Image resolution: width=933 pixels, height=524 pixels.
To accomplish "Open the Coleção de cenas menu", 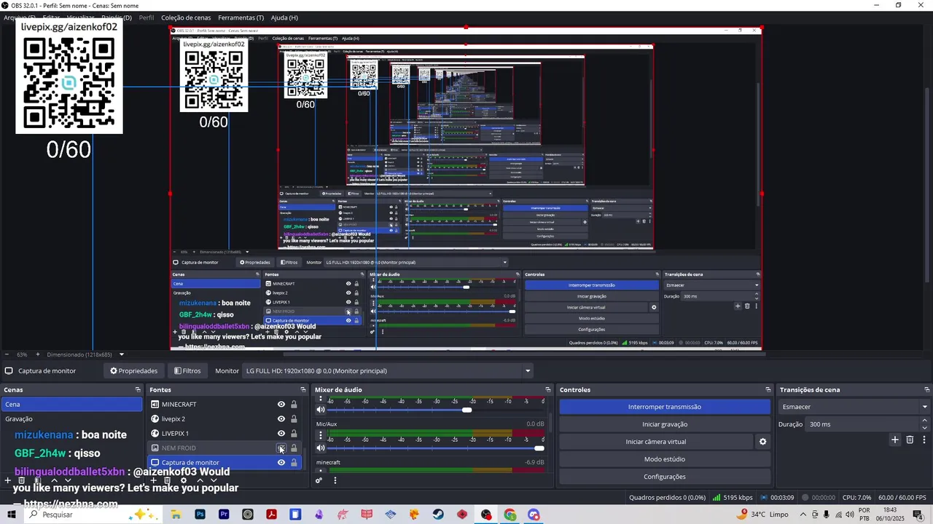I will tap(186, 17).
